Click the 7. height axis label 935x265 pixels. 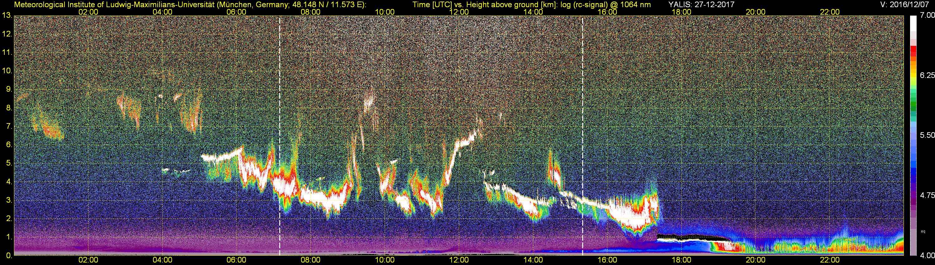[x=9, y=126]
